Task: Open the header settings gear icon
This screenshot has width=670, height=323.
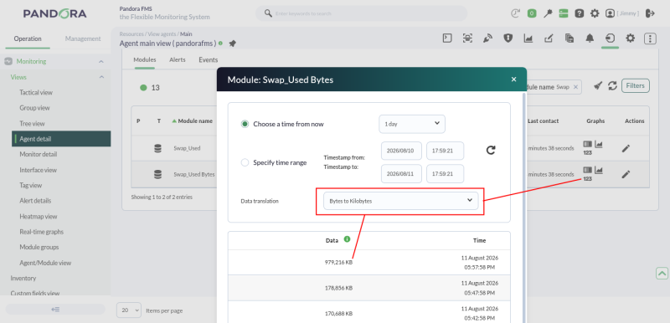Action: pyautogui.click(x=595, y=13)
